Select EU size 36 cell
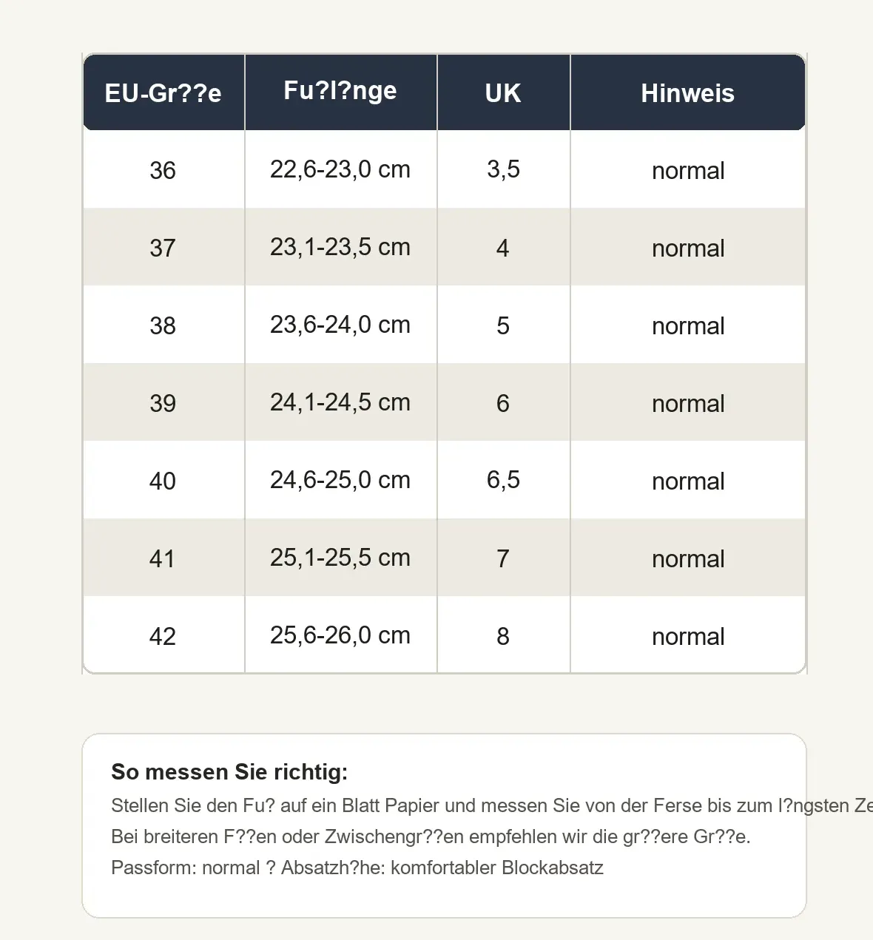The height and width of the screenshot is (940, 873). click(164, 169)
